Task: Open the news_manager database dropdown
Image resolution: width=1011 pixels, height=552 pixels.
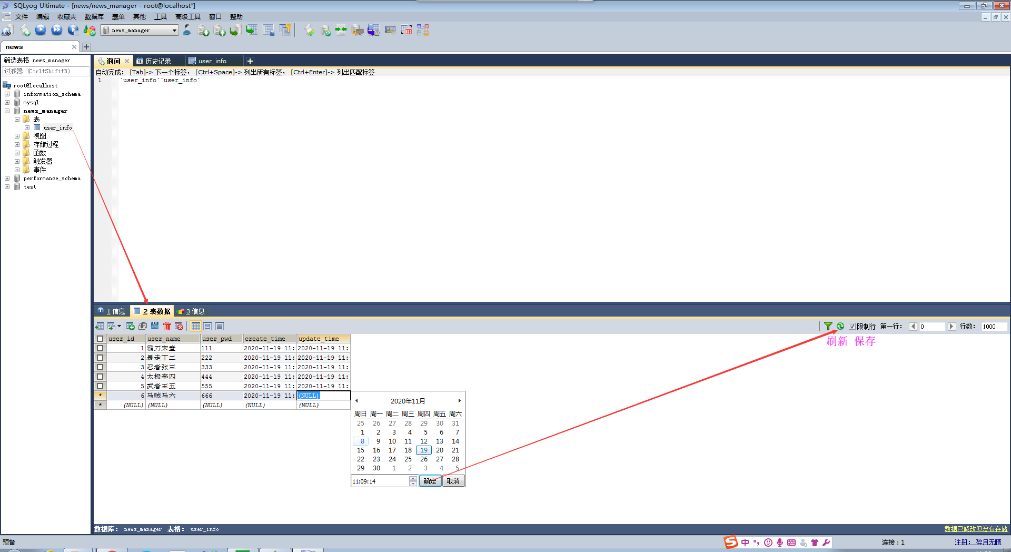Action: (175, 30)
